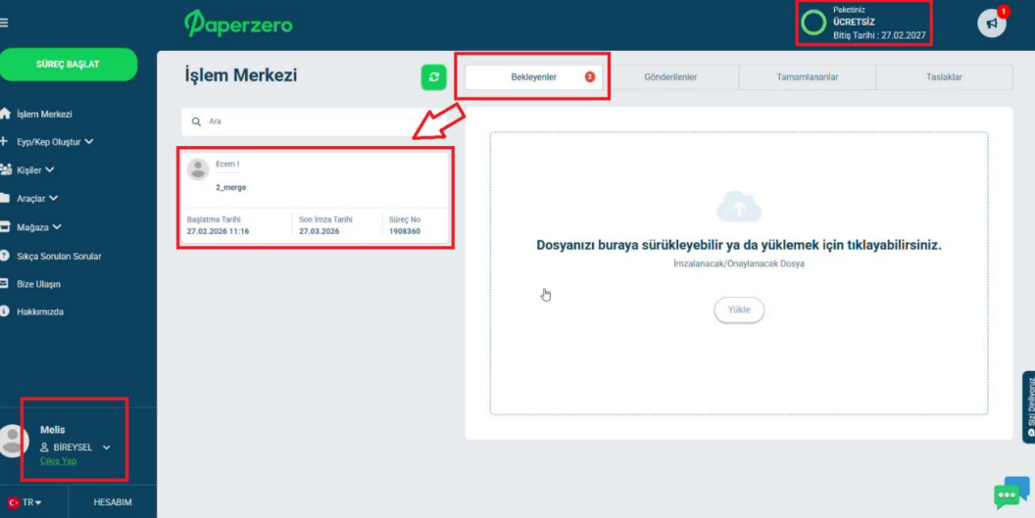The image size is (1035, 518).
Task: Click the folder icon beside Araçlar
Action: click(5, 198)
